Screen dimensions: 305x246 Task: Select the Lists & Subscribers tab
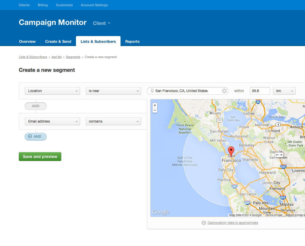click(x=98, y=41)
